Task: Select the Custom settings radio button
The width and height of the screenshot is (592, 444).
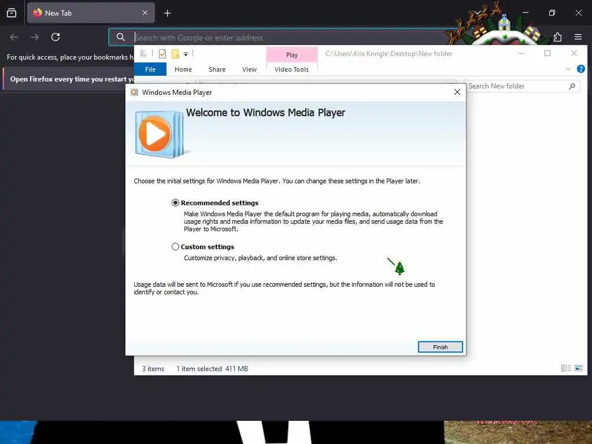Action: 175,246
